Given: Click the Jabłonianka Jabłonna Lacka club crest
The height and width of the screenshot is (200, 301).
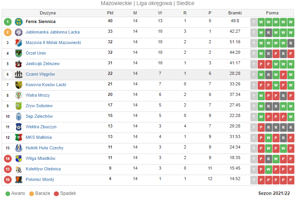Looking at the screenshot, I should [19, 32].
